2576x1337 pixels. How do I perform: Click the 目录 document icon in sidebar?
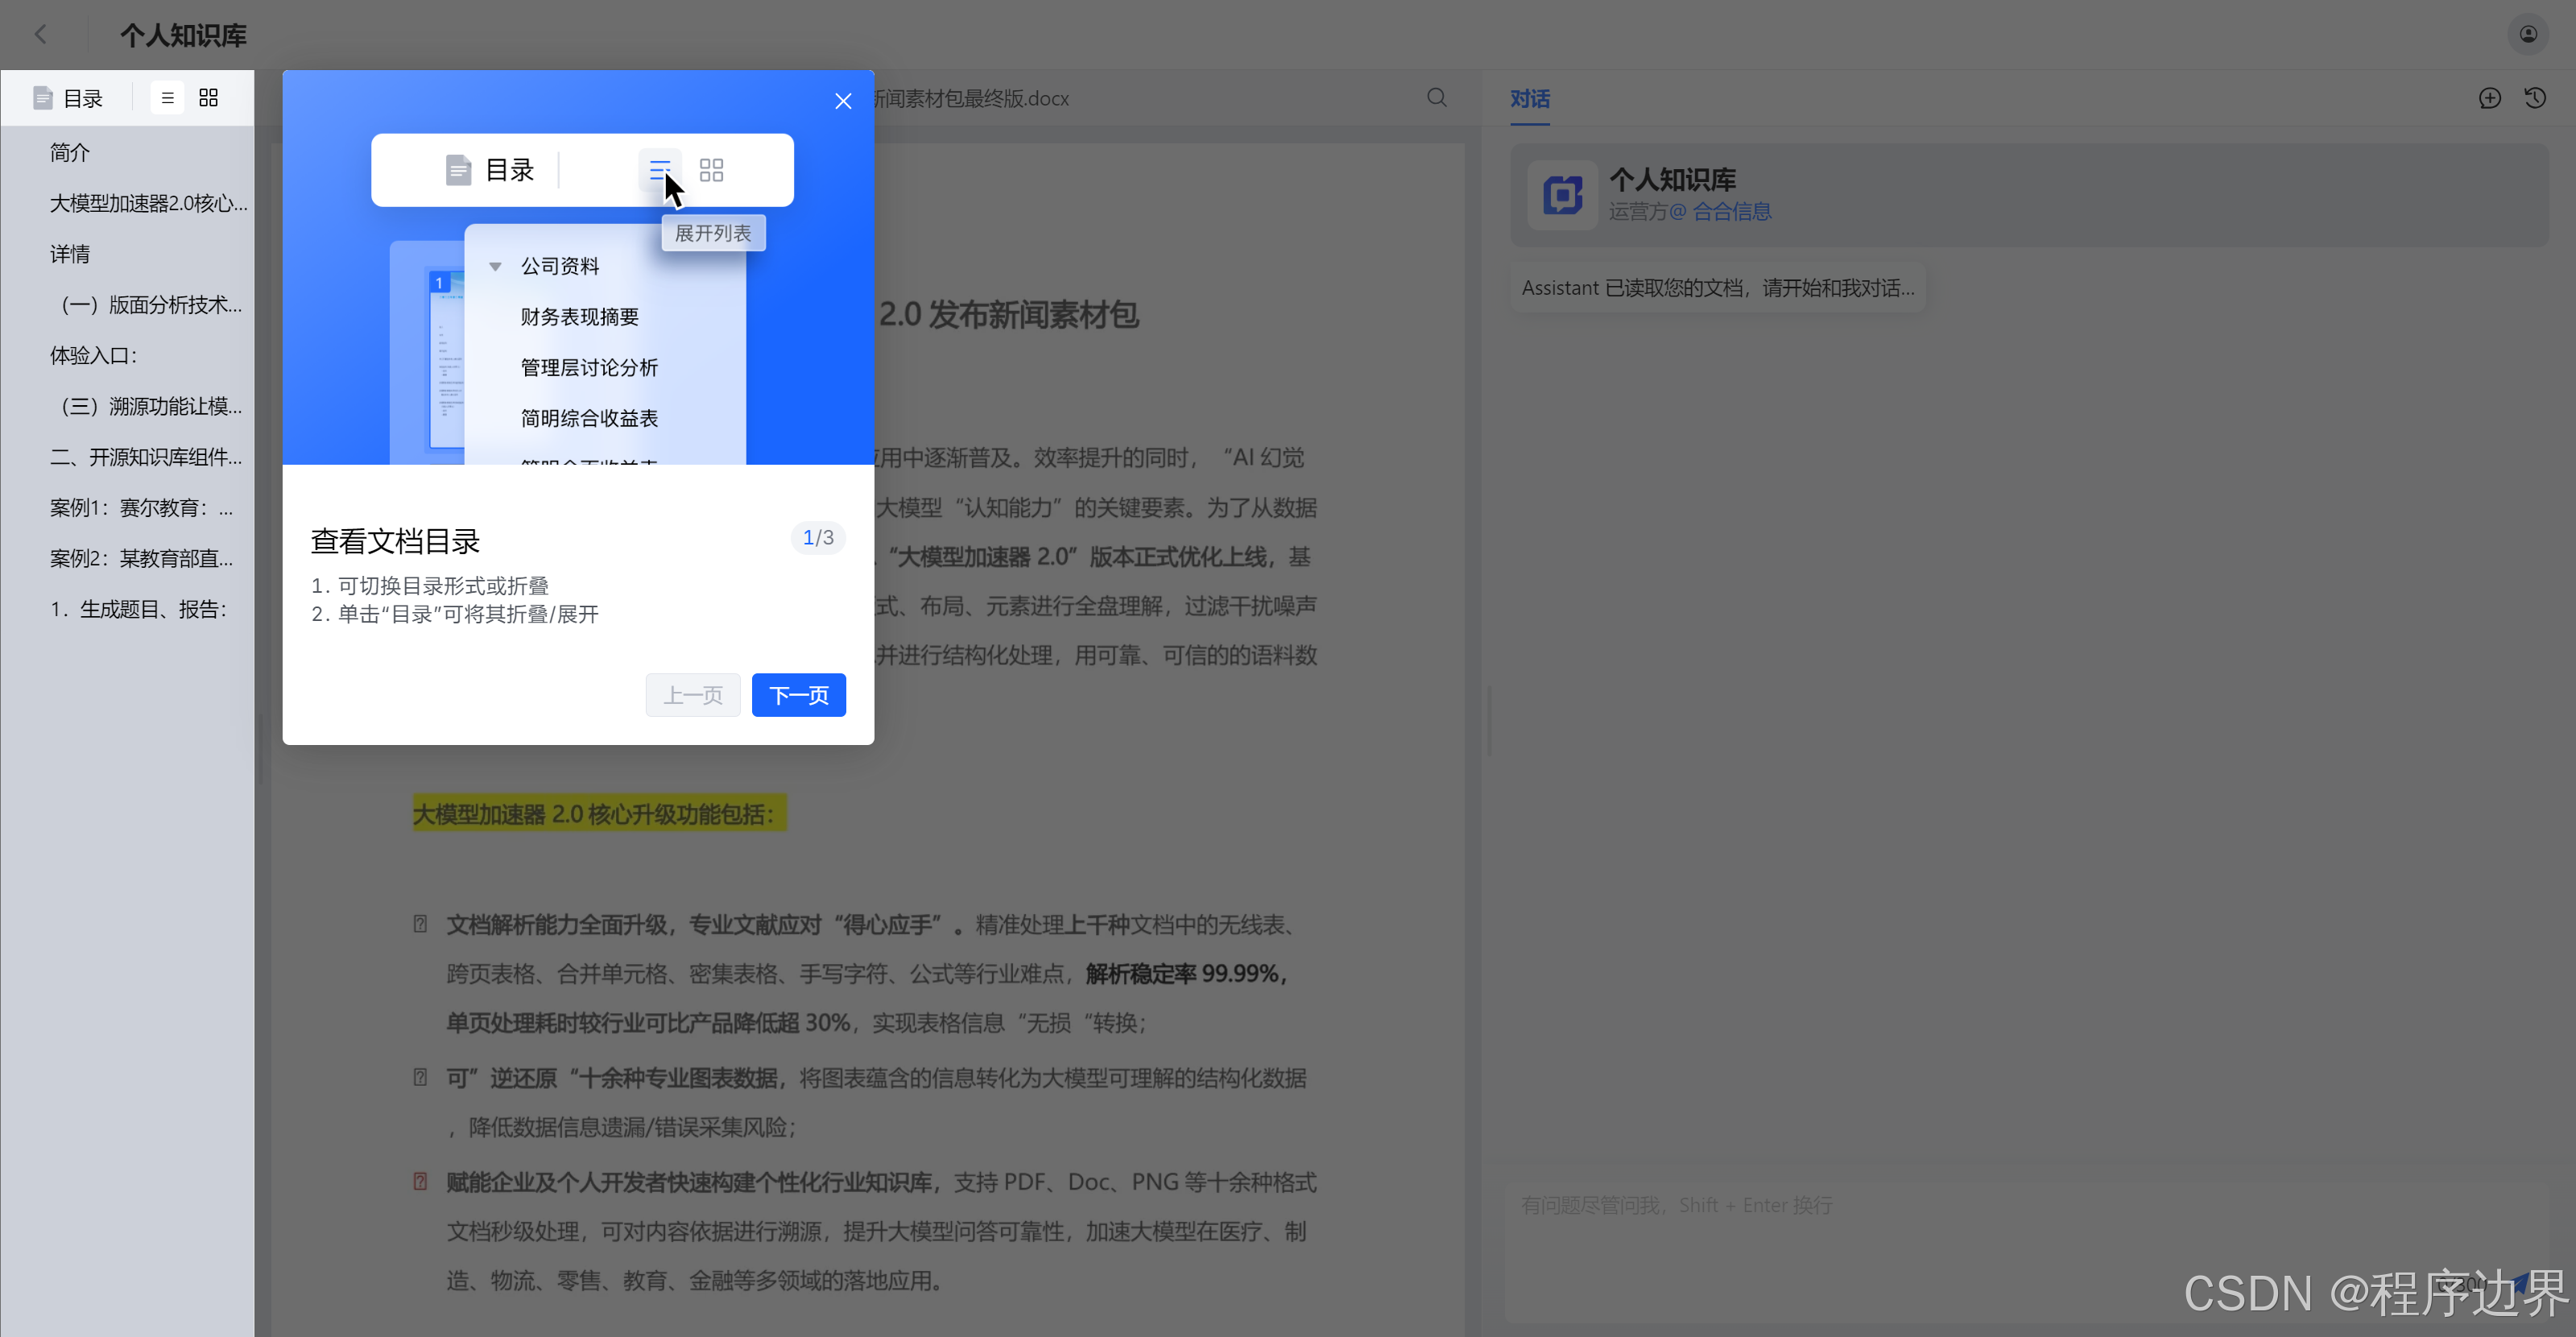tap(42, 98)
